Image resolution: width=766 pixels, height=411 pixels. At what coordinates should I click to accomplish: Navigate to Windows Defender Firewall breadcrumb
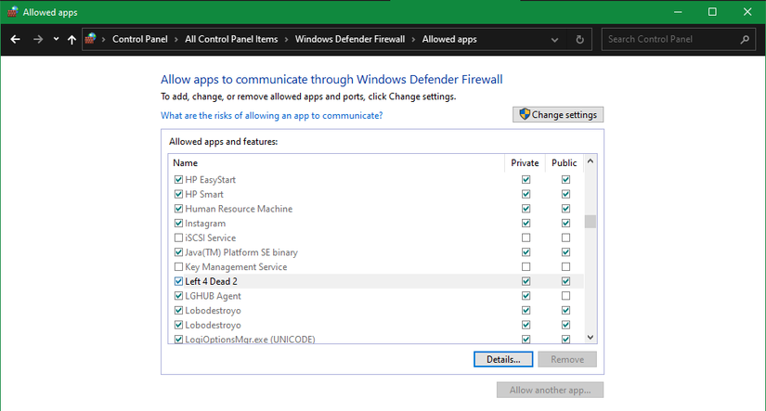tap(348, 40)
